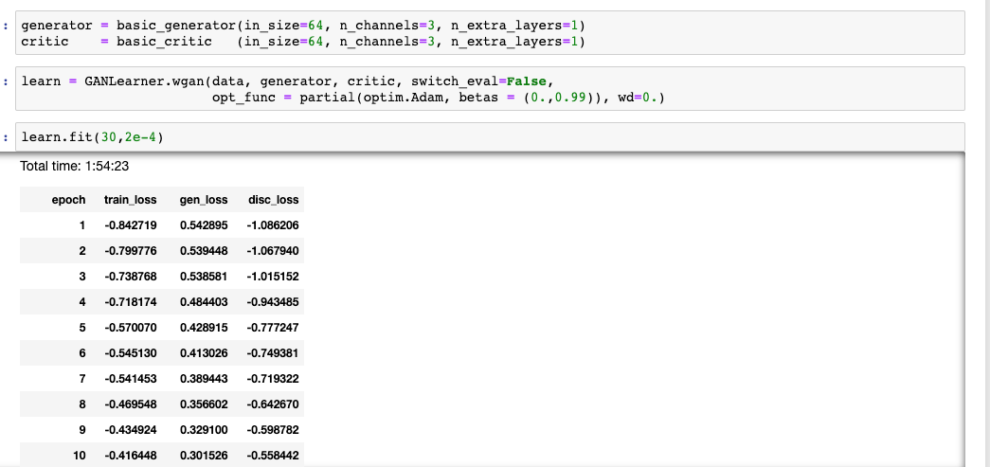Click the GANLearner.wgan code cell

[x=490, y=89]
